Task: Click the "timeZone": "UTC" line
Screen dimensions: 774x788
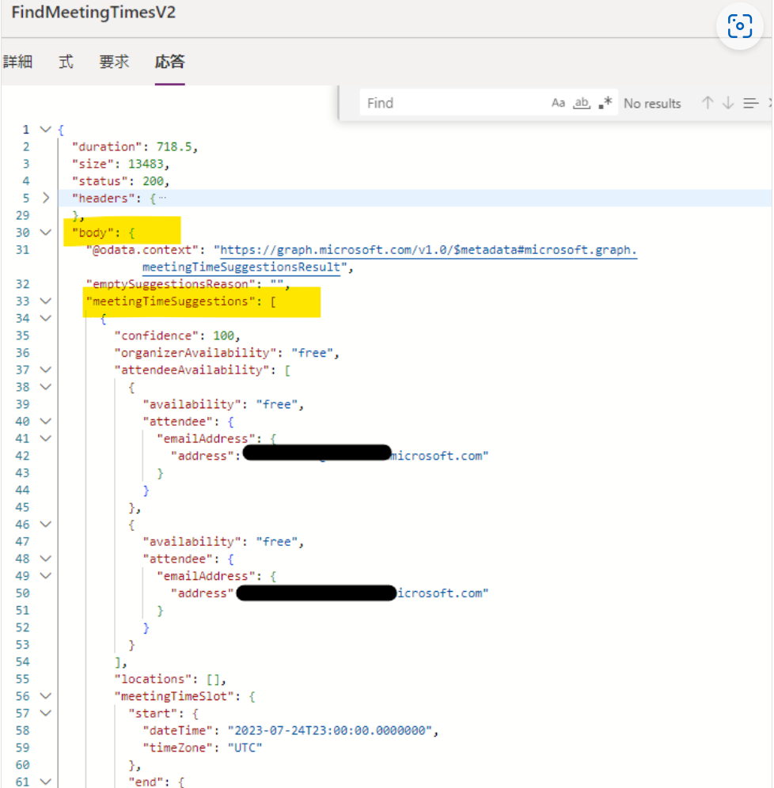Action: pyautogui.click(x=203, y=748)
